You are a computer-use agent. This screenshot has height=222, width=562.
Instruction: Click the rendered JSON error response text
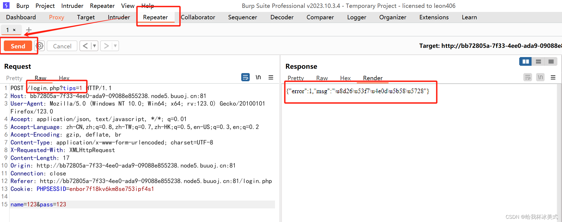point(358,91)
